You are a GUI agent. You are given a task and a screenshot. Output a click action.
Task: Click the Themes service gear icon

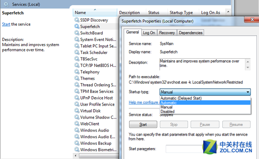tap(76, 78)
